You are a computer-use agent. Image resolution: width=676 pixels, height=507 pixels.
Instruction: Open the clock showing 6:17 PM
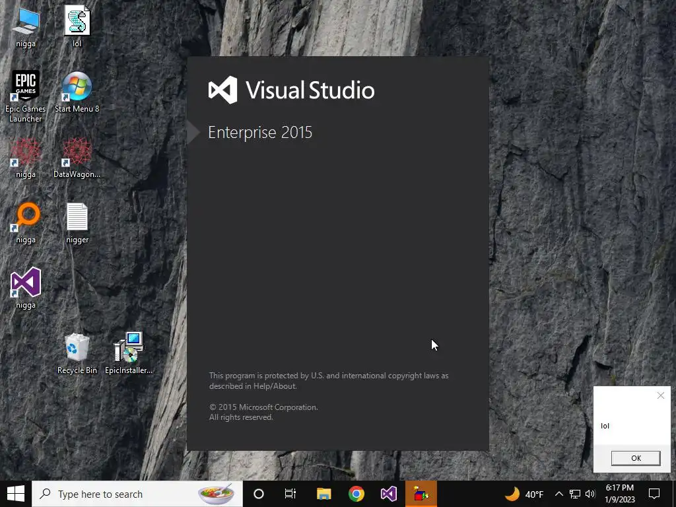click(x=620, y=494)
